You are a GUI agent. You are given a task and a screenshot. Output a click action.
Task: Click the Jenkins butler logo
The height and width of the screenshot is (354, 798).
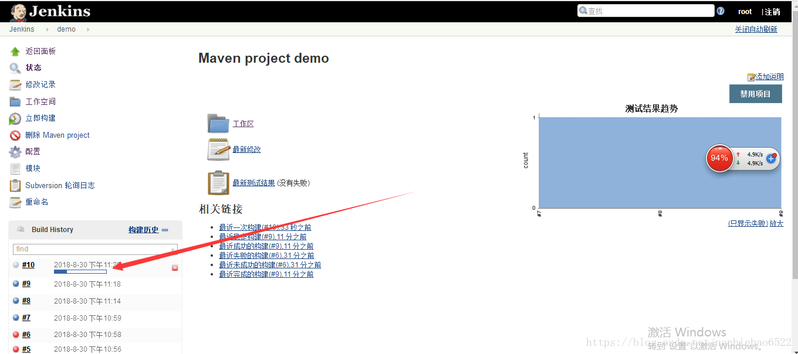pos(18,12)
